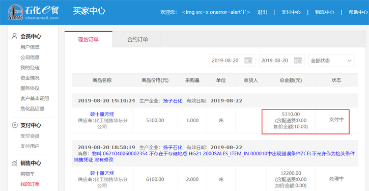The image size is (369, 191).
Task: Switch to the 合约订单 tab
Action: point(137,40)
